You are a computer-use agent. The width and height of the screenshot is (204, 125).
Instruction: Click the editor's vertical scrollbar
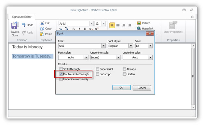(x=193, y=76)
